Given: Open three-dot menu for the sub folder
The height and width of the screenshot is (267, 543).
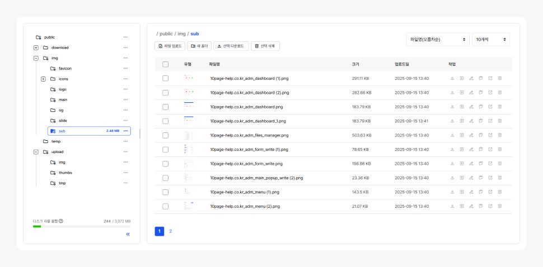Looking at the screenshot, I should (126, 131).
